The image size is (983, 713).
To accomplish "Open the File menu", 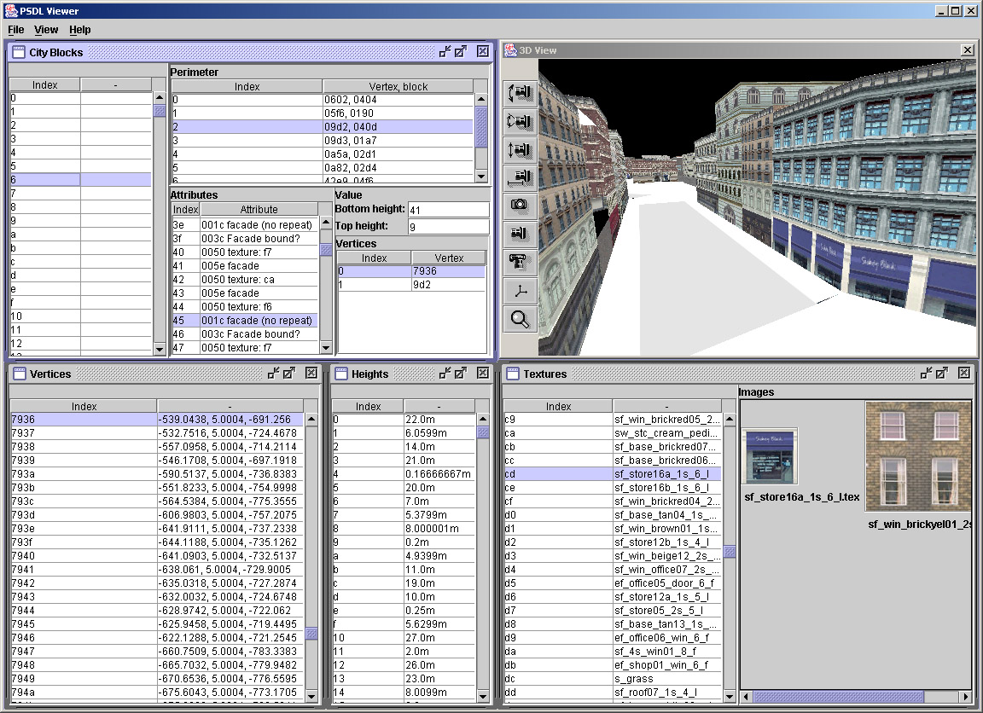I will 15,30.
